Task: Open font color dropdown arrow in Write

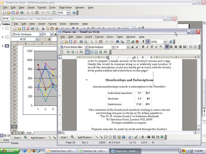Action: click(146, 137)
